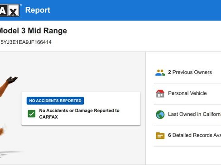Viewport: 221px width, 165px height.
Task: Click the 'Model 3 Mid Range' heading
Action: 33,31
